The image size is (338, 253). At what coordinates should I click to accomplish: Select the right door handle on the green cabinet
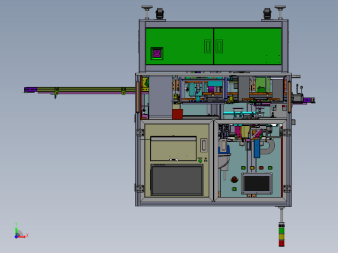tap(219, 46)
